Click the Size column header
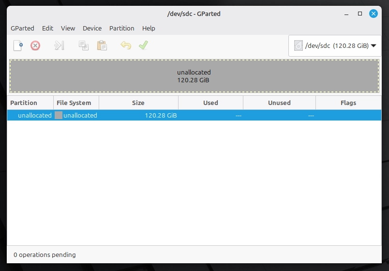The width and height of the screenshot is (389, 271). point(138,103)
